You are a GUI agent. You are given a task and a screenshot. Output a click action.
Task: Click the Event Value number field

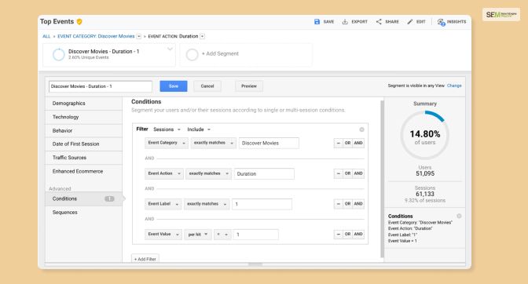click(256, 235)
